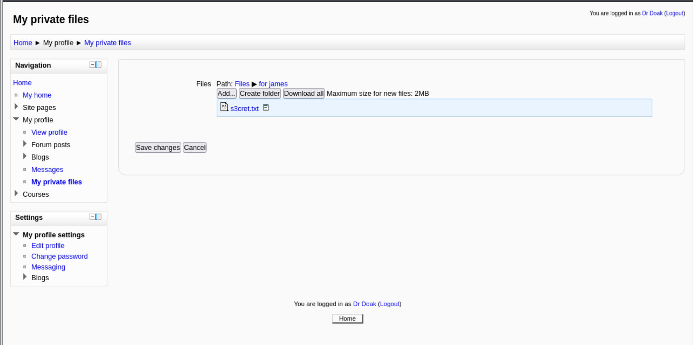The image size is (693, 345).
Task: Expand the Courses navigation node
Action: coord(16,193)
